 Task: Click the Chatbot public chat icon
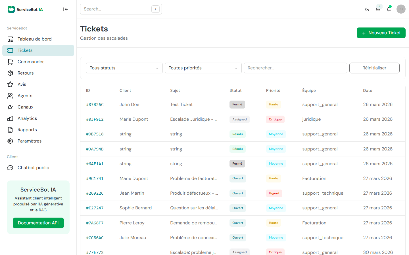(x=10, y=168)
